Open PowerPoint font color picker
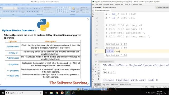The image size is (169, 95). tap(23, 12)
